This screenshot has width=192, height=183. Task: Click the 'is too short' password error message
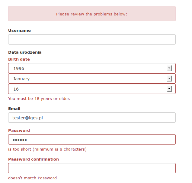pyautogui.click(x=47, y=149)
